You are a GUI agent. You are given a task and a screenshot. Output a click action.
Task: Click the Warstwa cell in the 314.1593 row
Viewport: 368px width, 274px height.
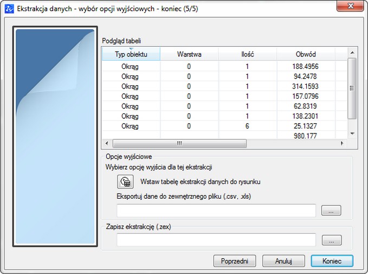(x=189, y=86)
